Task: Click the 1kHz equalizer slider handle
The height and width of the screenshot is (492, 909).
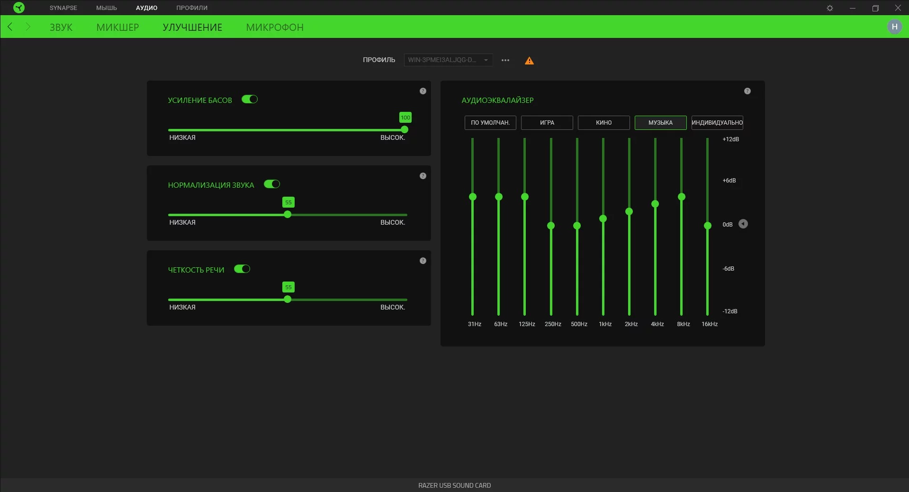Action: 603,219
